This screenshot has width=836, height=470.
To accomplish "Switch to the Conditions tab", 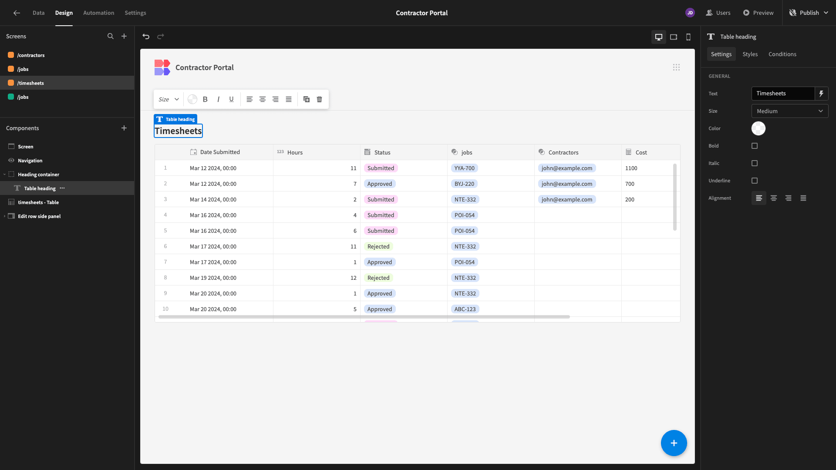I will [x=782, y=54].
